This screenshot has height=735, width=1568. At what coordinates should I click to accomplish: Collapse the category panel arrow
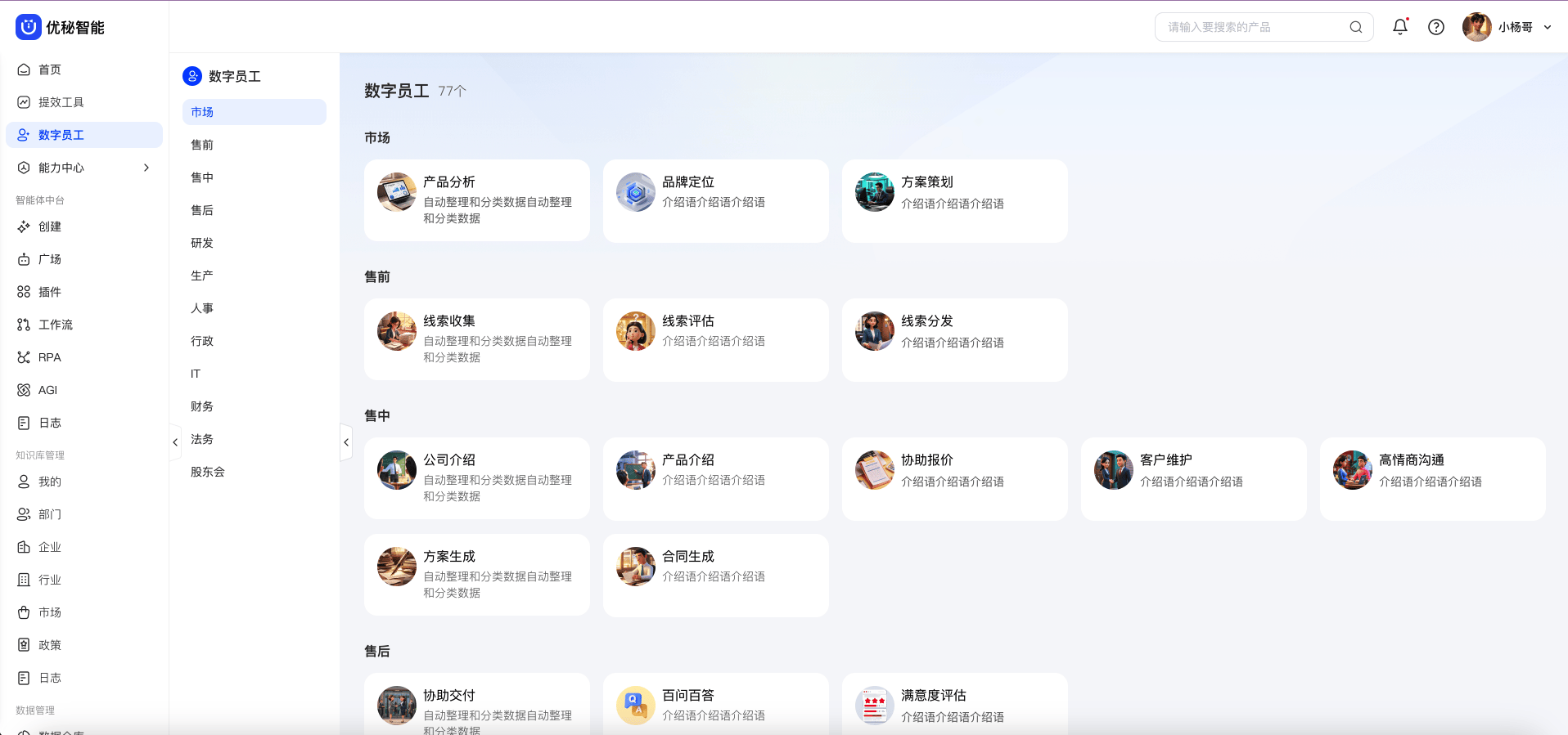click(x=346, y=442)
